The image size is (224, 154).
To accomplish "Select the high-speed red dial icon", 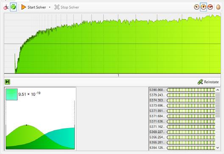I will point(210,7).
